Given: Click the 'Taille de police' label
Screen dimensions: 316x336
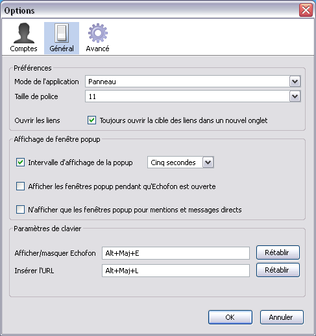Looking at the screenshot, I should (36, 96).
